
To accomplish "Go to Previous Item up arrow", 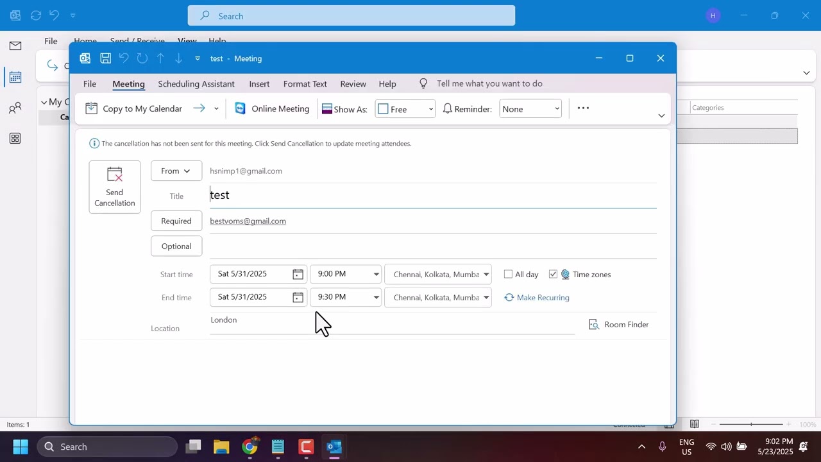I will click(x=160, y=58).
